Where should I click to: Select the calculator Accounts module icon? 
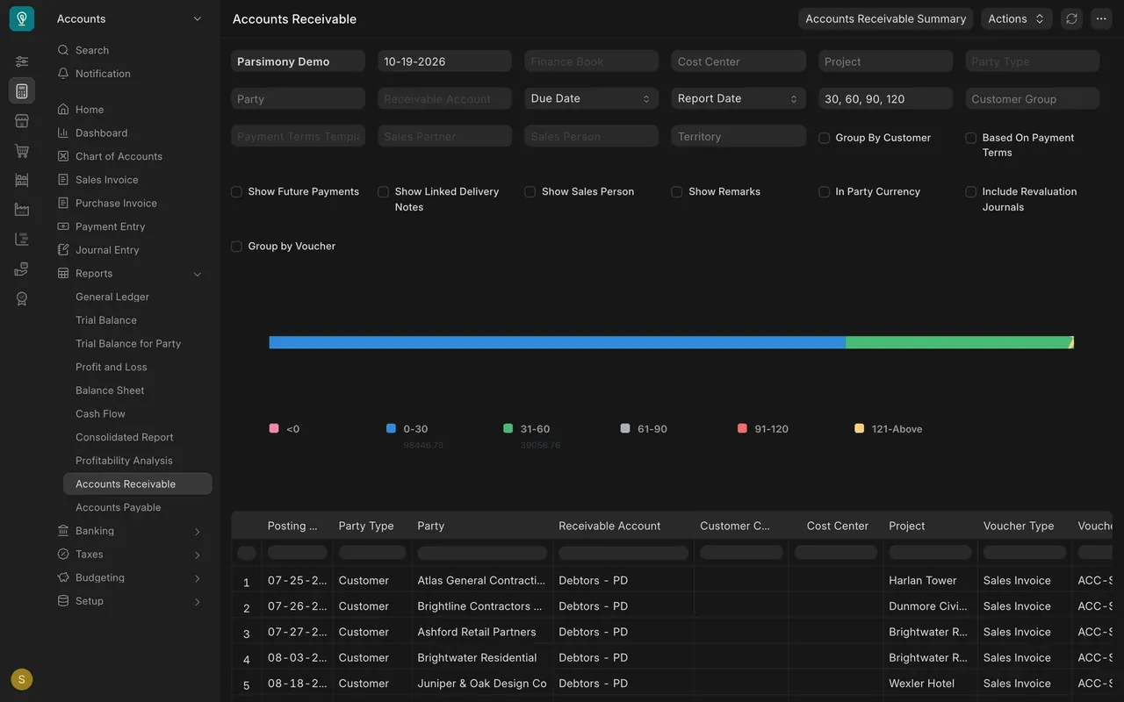22,91
